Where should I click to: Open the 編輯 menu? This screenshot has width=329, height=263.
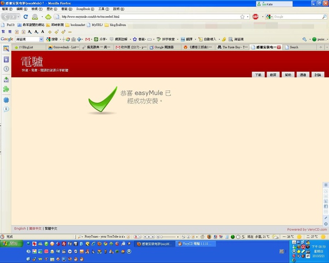pos(22,9)
